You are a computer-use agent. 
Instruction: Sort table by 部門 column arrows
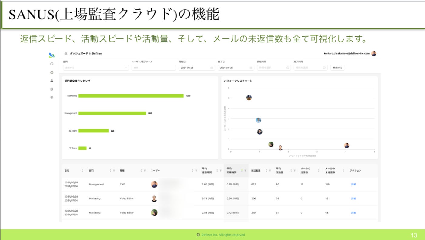[x=110, y=171]
